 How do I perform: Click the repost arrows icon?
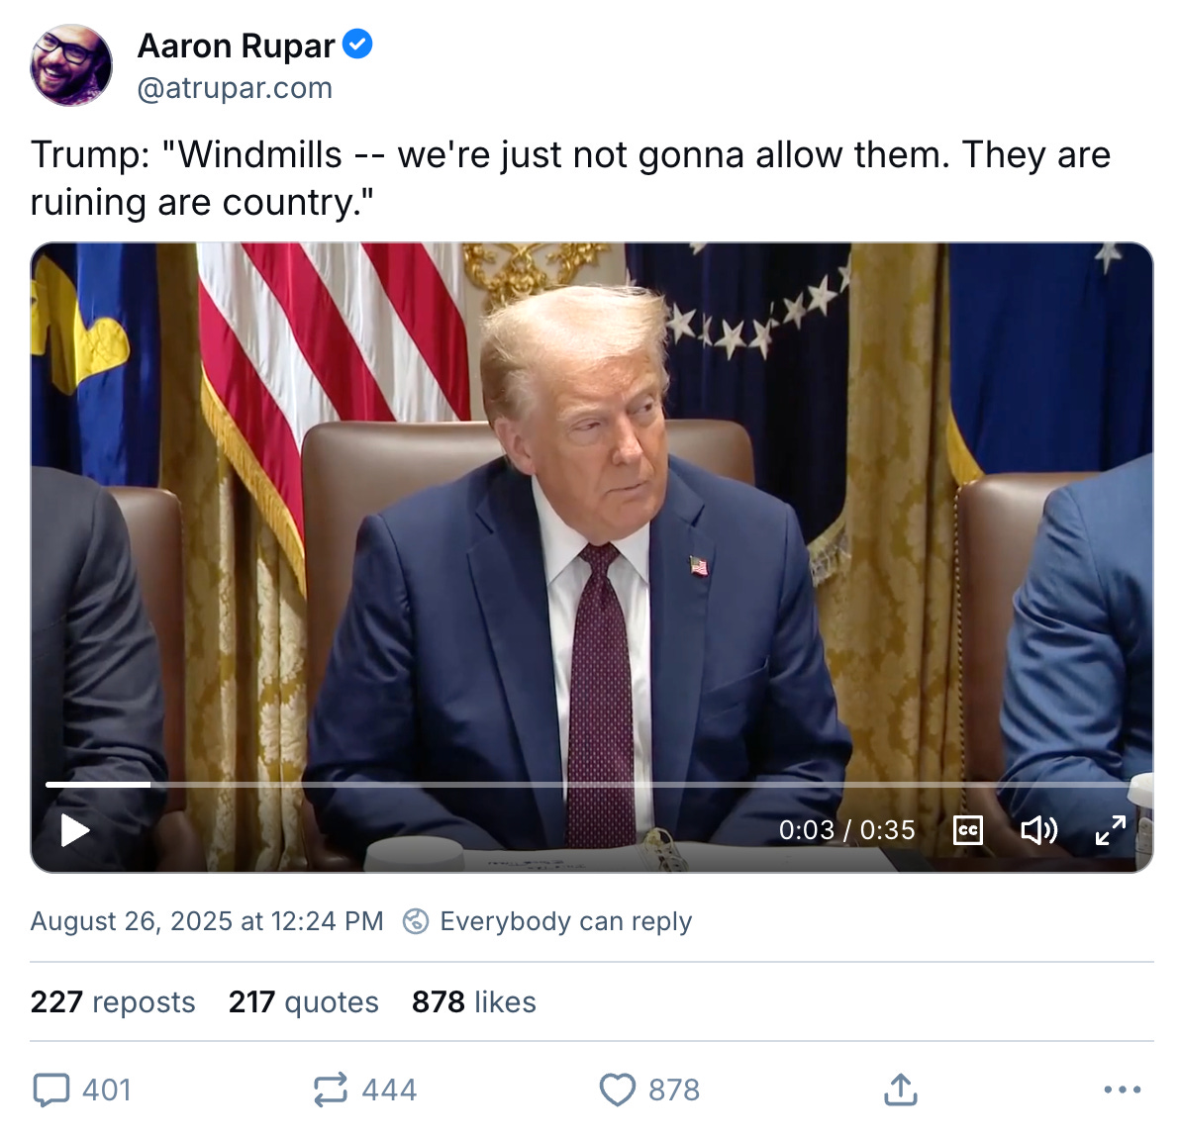click(x=331, y=1090)
